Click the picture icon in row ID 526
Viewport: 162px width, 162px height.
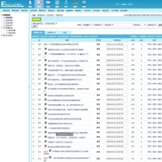[46, 95]
